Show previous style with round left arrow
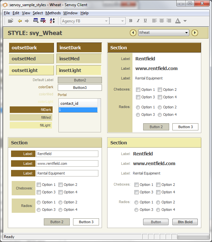 pos(133,33)
